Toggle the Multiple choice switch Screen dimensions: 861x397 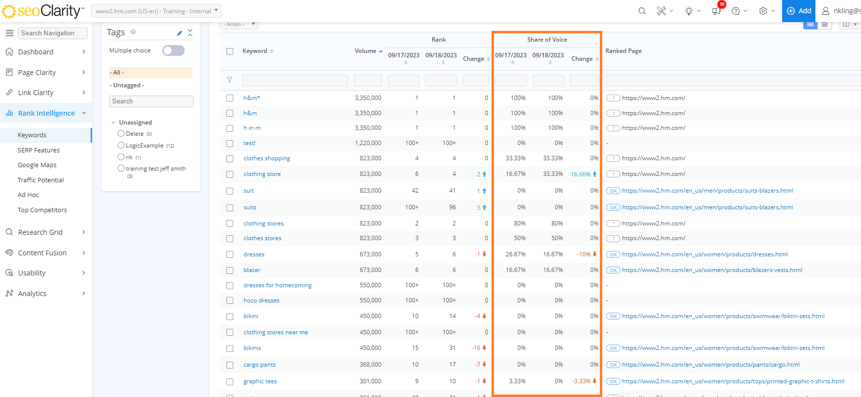(x=173, y=50)
